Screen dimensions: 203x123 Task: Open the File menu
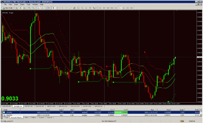coord(5,5)
